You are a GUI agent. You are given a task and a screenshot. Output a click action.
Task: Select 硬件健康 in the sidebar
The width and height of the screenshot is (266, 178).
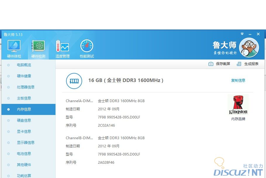pyautogui.click(x=28, y=76)
